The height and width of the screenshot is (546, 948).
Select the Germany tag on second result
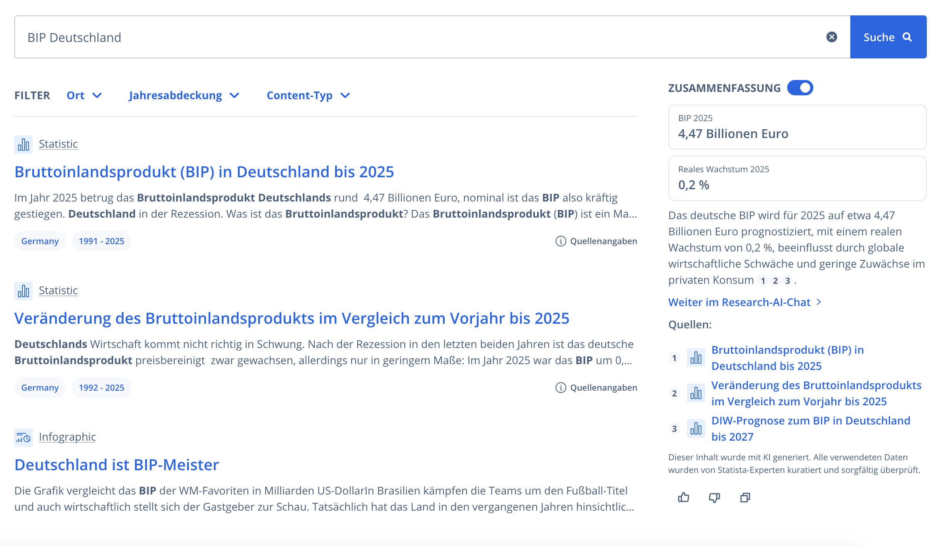40,388
